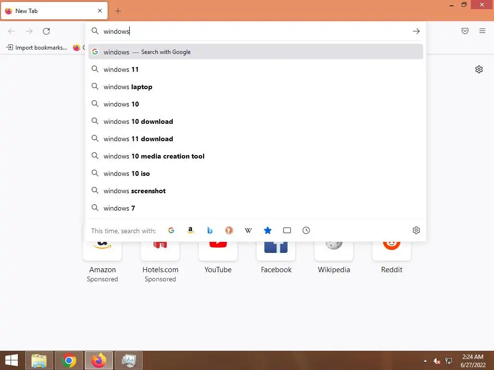This screenshot has width=494, height=370.
Task: Open the Windows Start button
Action: click(12, 360)
